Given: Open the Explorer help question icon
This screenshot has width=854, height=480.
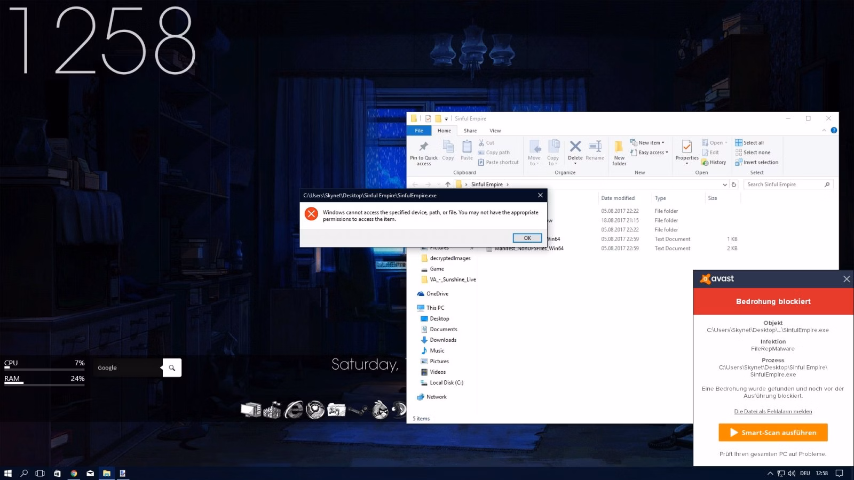Looking at the screenshot, I should pos(834,130).
